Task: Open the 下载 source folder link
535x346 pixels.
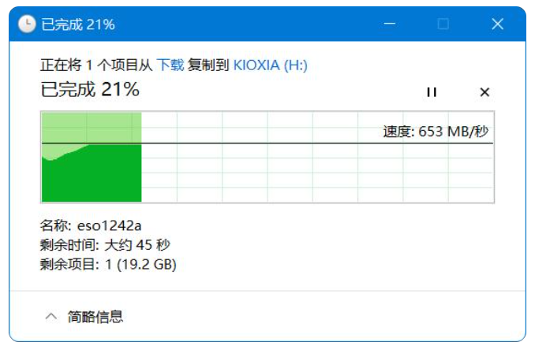Action: (x=170, y=65)
